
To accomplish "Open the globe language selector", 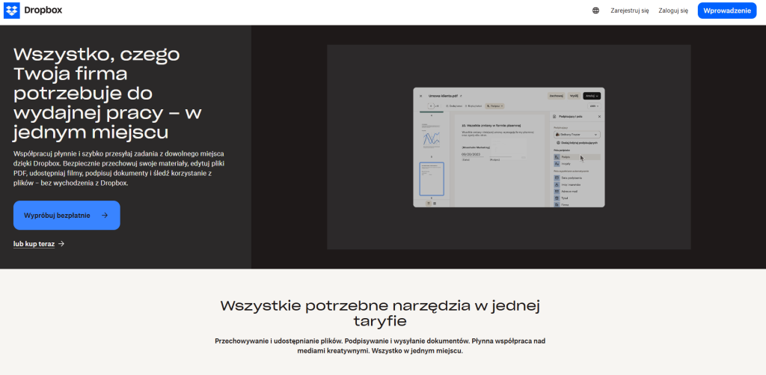I will tap(595, 10).
